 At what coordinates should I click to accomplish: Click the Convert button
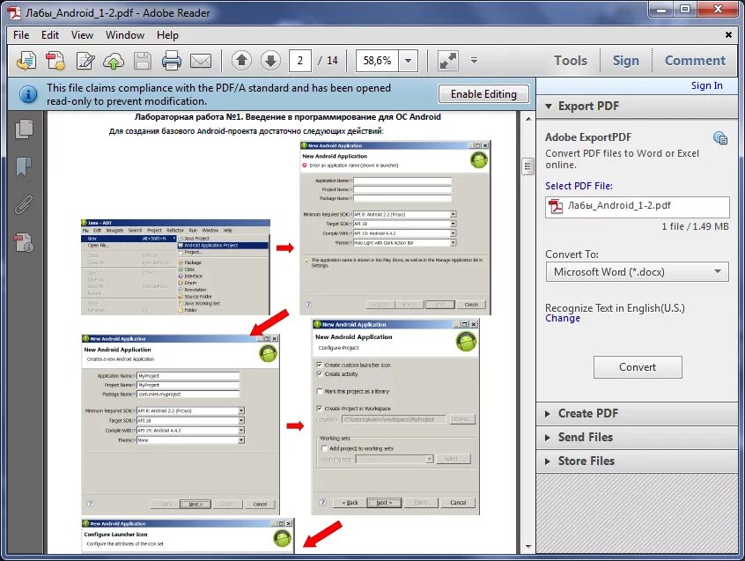pos(638,367)
